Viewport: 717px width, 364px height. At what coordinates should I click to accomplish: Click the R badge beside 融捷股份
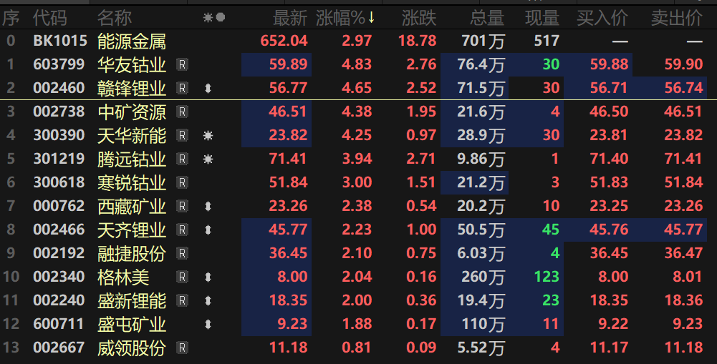tap(182, 253)
